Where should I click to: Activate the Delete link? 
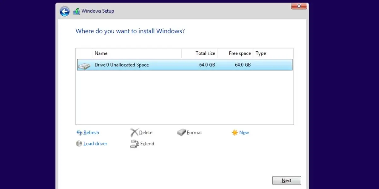click(x=145, y=132)
